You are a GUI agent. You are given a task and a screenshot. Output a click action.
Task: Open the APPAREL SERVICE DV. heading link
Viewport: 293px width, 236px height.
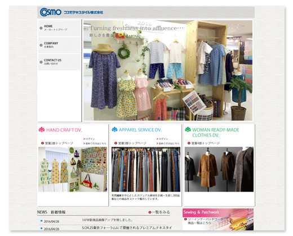[x=140, y=130]
